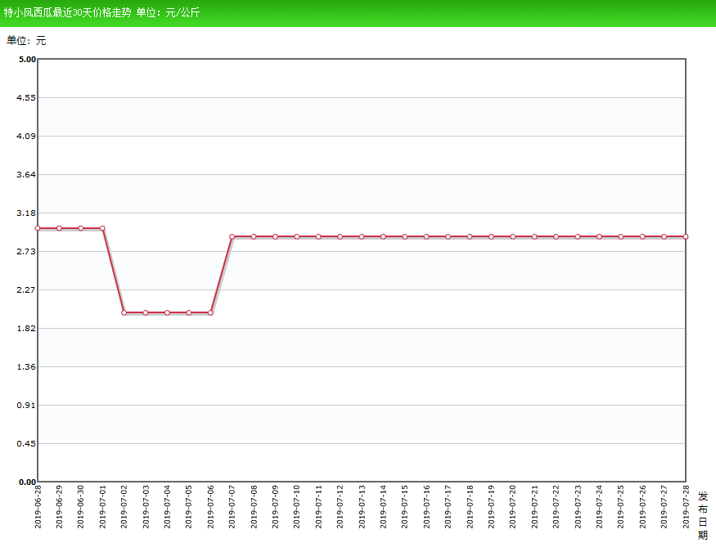
Task: Click the x-axis date label 2019-07-15
Action: [404, 507]
